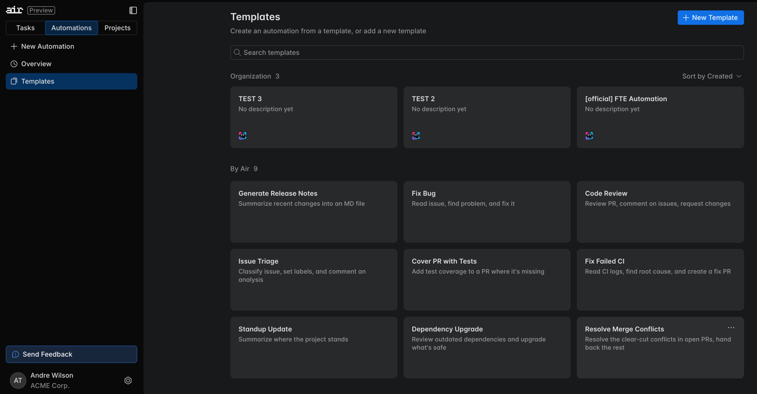Click the "Templates" page heading

click(255, 17)
